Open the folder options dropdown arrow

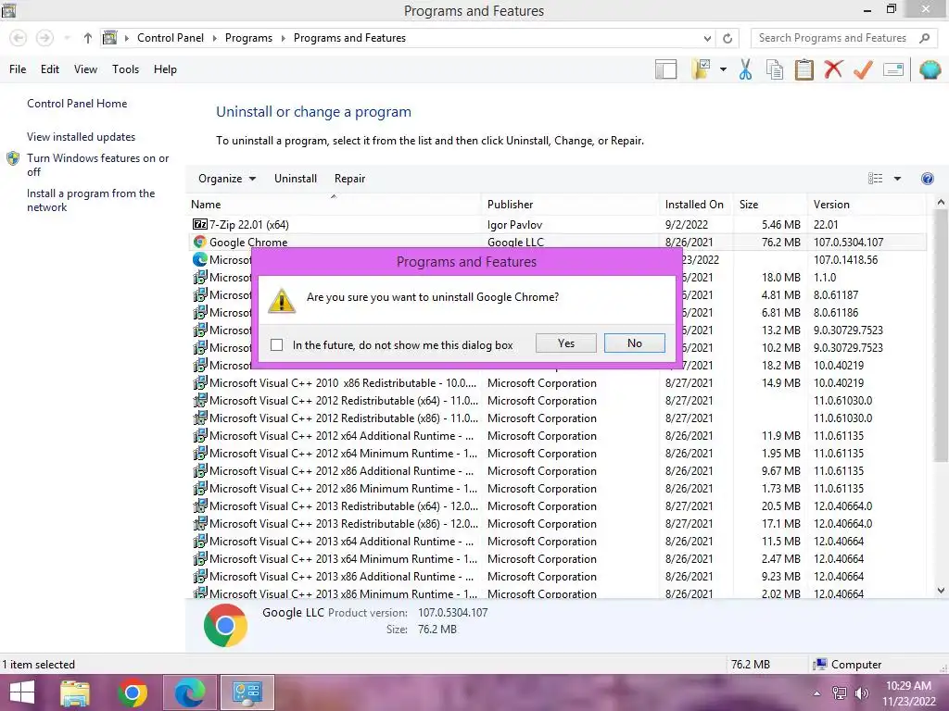[723, 69]
